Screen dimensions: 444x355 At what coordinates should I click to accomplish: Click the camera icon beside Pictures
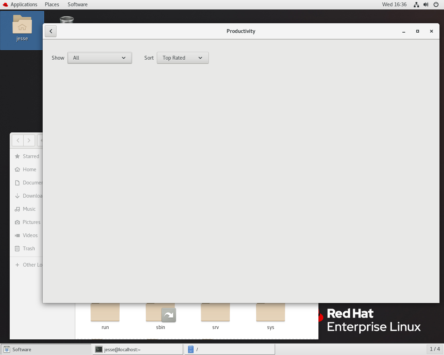pos(17,222)
